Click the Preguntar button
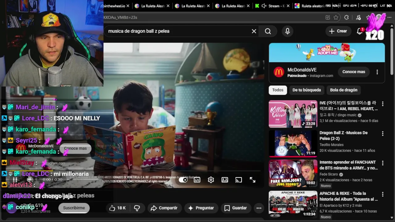This screenshot has height=222, width=395. click(201, 208)
